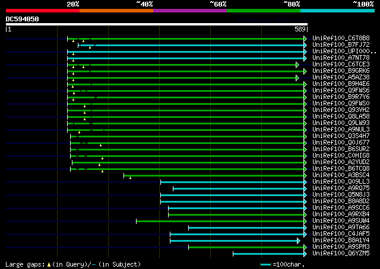380x269 pixels.
Task: Choose the UniRef100_B6TCQ8 hit name
Action: [x=341, y=169]
